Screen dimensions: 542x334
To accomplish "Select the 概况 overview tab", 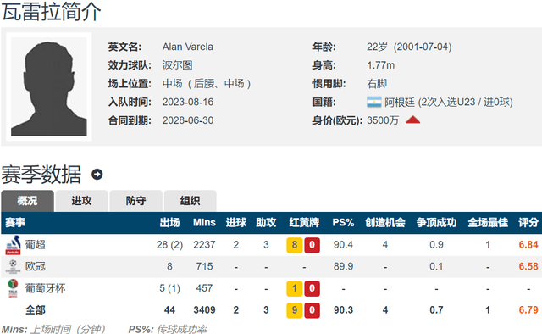I will click(x=27, y=201).
